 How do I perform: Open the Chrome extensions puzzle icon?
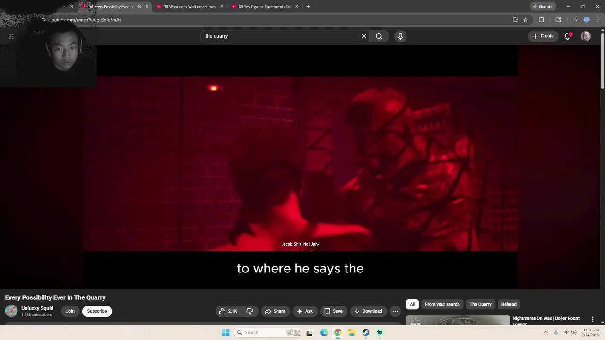coord(542,20)
